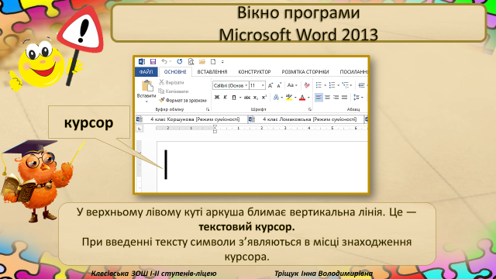This screenshot has width=496, height=279.
Task: Switch to ОСНОВНЕ tab
Action: point(175,72)
